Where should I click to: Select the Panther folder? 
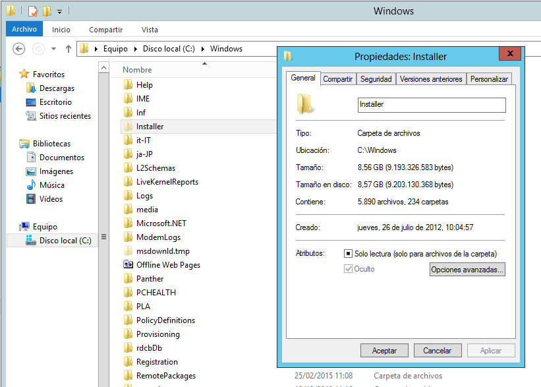pyautogui.click(x=144, y=279)
